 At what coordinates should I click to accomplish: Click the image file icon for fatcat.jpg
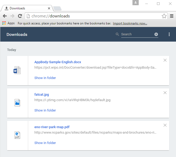point(17,103)
